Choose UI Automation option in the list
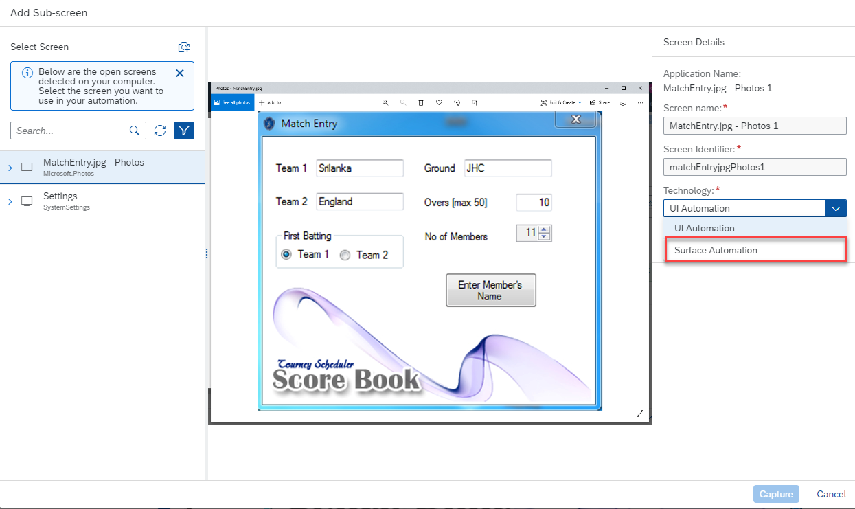The height and width of the screenshot is (509, 855). [x=705, y=228]
